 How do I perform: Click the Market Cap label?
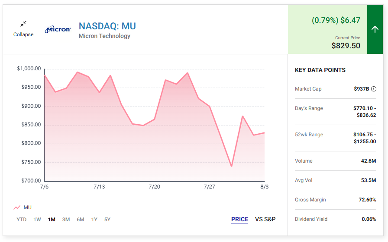[x=308, y=89]
